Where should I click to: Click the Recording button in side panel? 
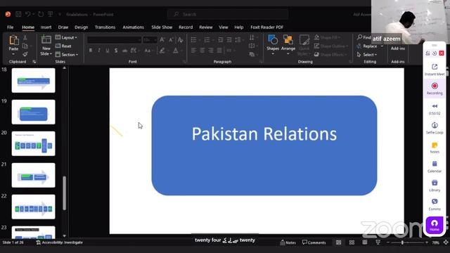coord(435,89)
